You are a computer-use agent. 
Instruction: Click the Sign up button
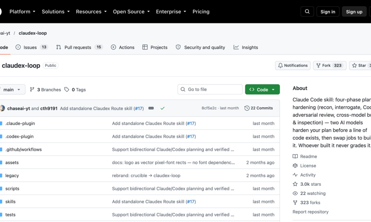coord(354,11)
